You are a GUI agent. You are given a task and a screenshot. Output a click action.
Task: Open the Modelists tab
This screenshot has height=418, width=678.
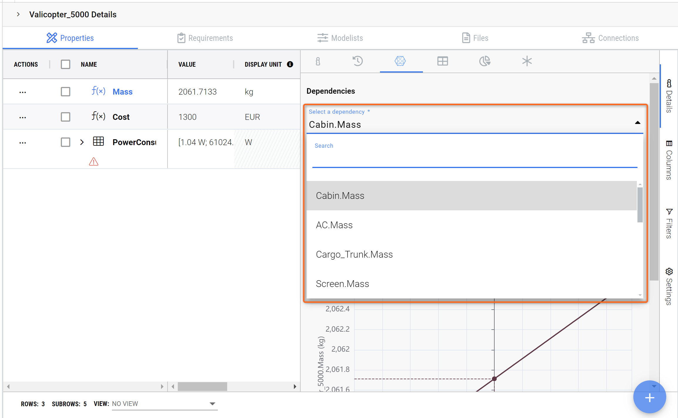tap(340, 38)
